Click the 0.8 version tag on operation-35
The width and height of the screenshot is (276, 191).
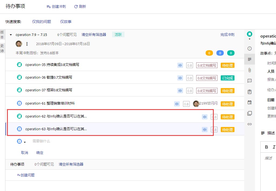pyautogui.click(x=189, y=65)
